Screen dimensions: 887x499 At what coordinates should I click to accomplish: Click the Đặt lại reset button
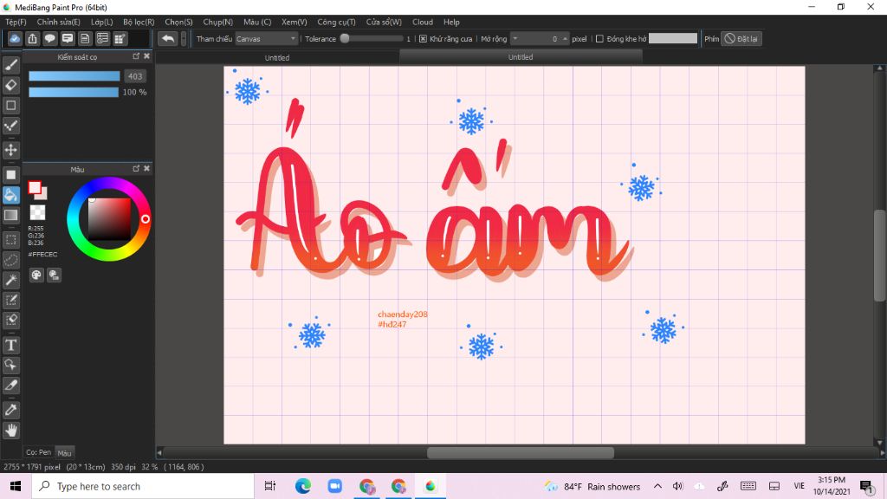point(741,38)
